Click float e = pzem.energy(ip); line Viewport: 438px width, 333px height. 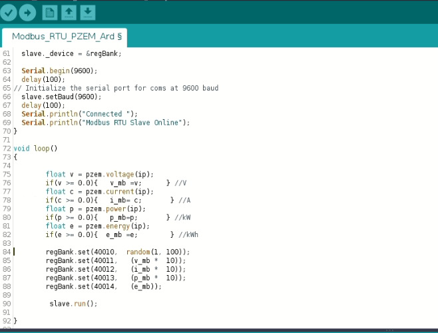click(x=98, y=226)
